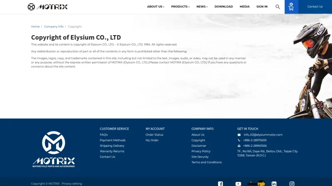Go to SIGN IN
Image resolution: width=332 pixels, height=186 pixels.
point(262,7)
